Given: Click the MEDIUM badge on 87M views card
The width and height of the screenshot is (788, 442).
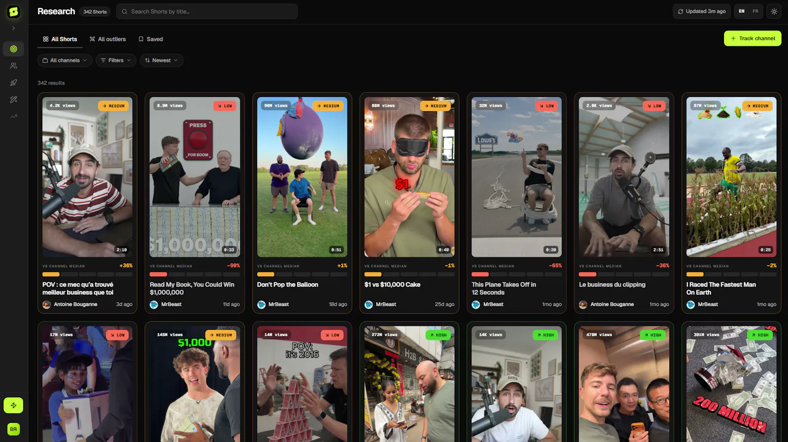Looking at the screenshot, I should 757,106.
